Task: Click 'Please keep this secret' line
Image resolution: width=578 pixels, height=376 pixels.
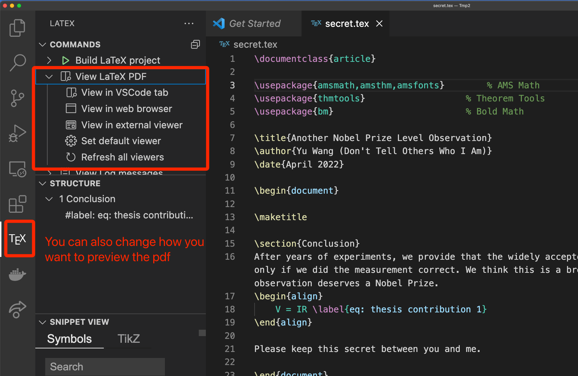Action: tap(367, 349)
